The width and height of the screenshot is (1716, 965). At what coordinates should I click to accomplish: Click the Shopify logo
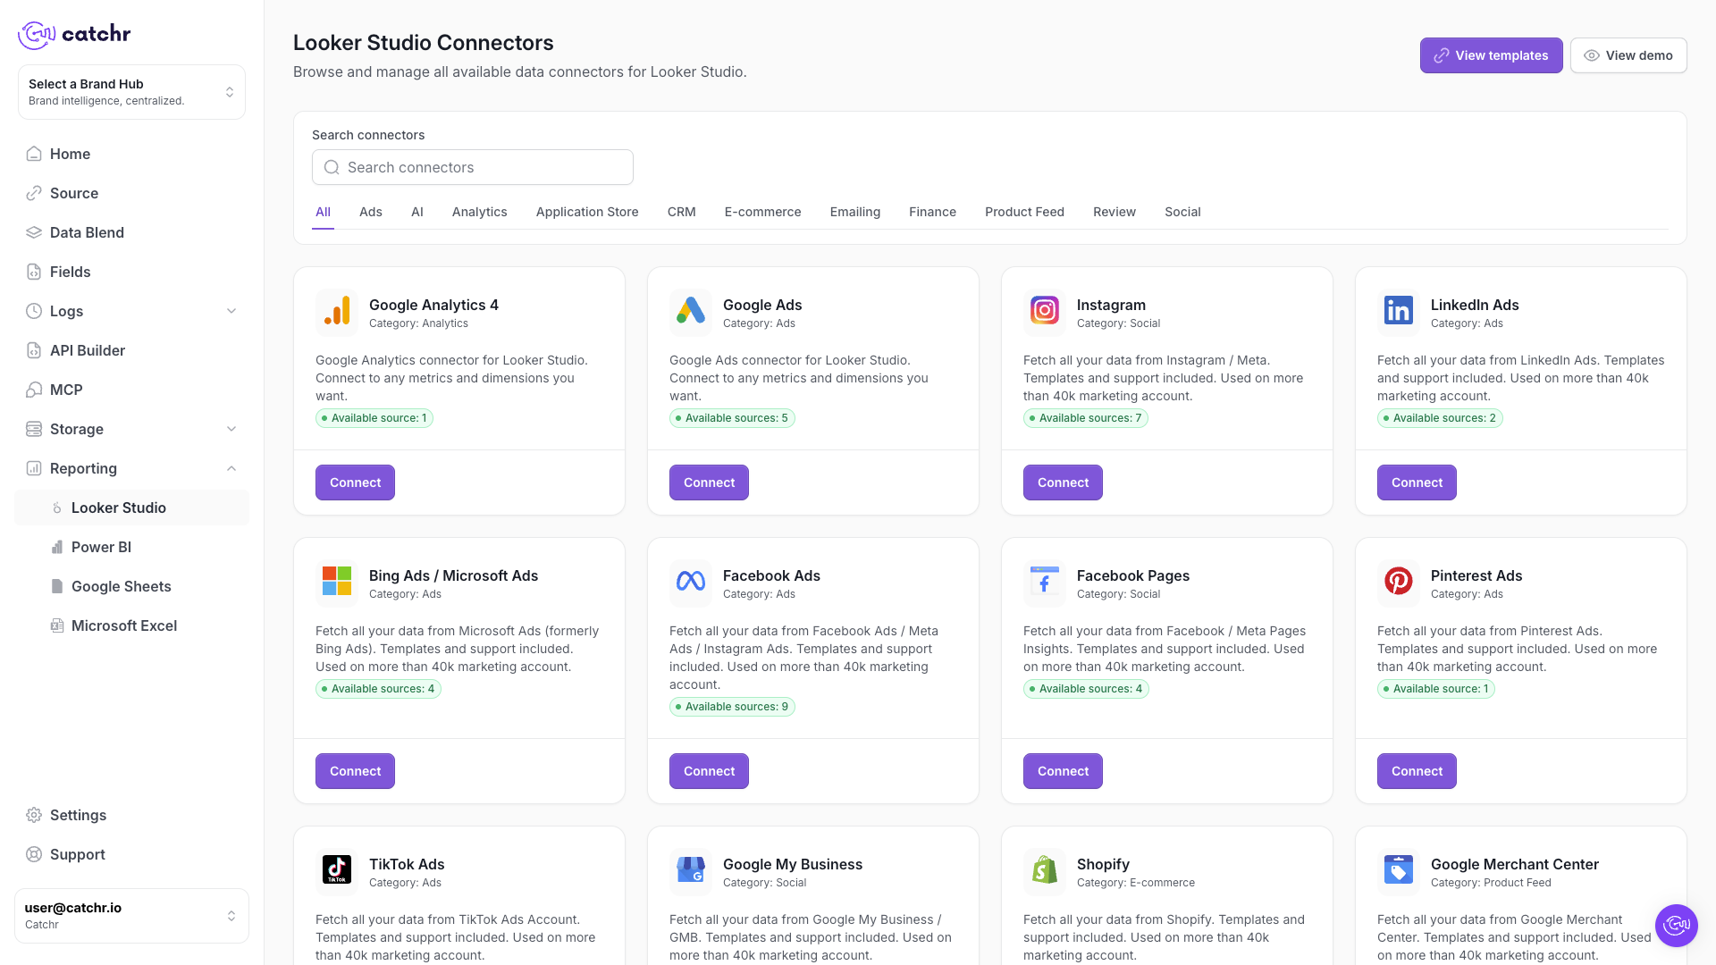tap(1045, 870)
